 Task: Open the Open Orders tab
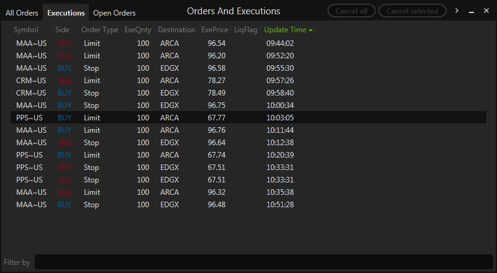114,13
